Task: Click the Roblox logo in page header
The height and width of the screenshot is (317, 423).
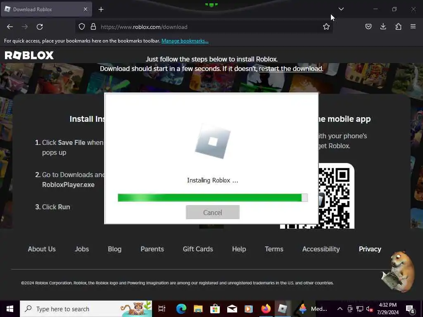Action: [29, 55]
